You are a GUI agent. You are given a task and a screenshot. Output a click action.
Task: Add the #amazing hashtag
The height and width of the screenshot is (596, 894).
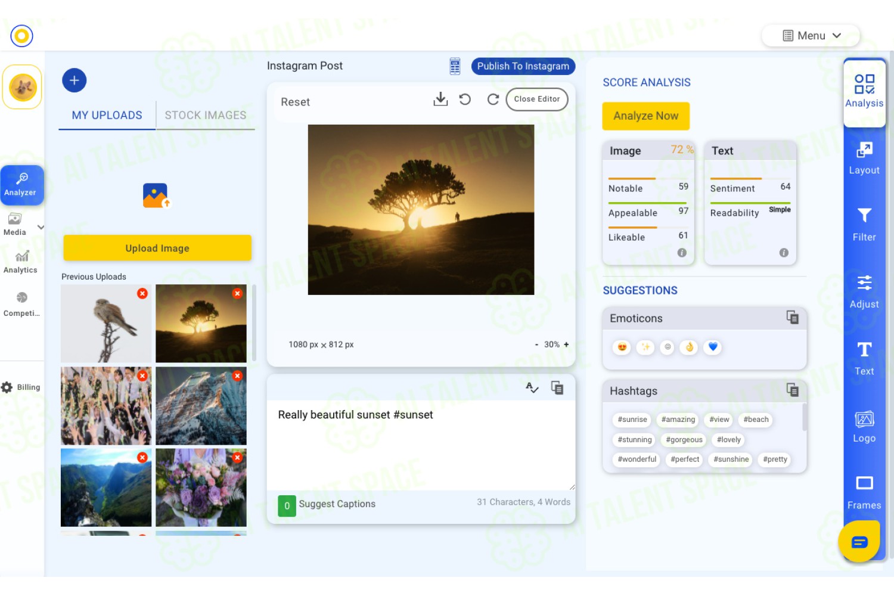coord(678,420)
